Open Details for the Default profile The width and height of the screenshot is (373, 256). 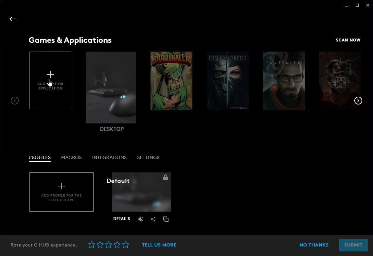tap(122, 219)
